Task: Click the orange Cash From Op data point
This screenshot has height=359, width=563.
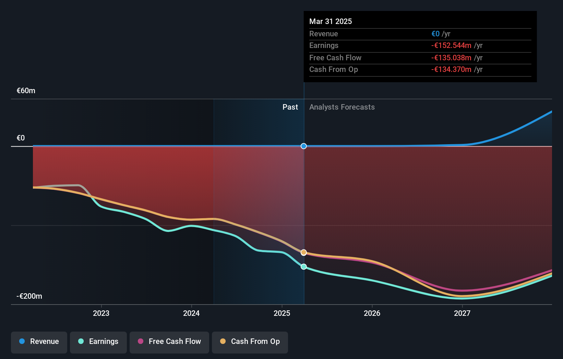Action: (x=304, y=252)
